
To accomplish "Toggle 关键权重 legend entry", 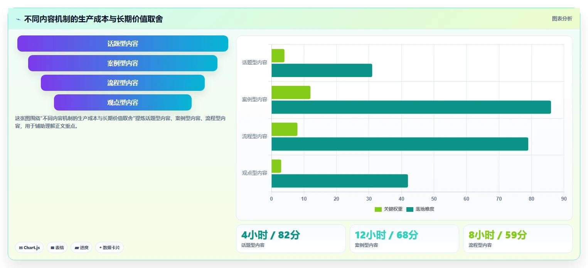I will pyautogui.click(x=389, y=209).
